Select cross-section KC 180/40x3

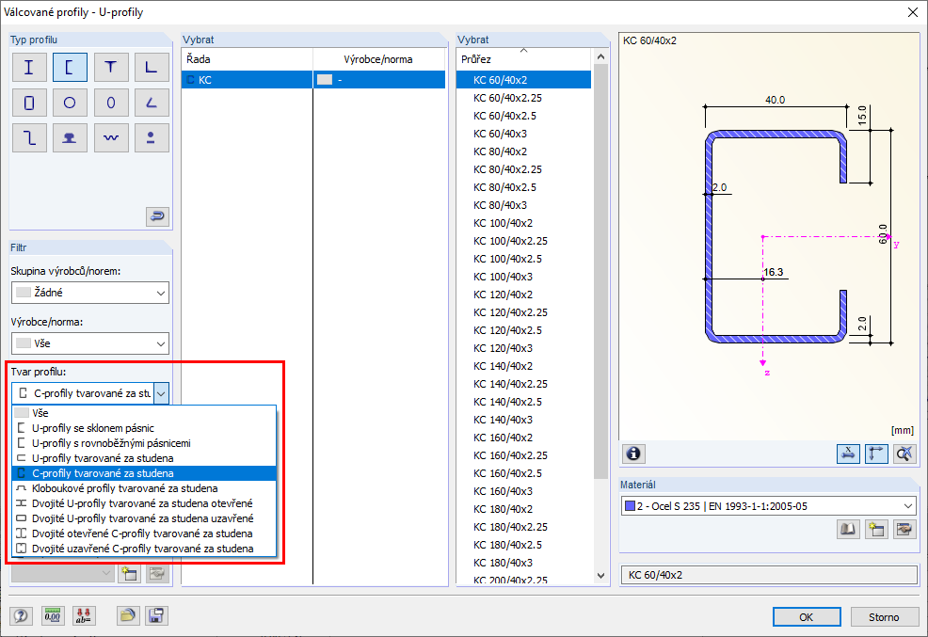click(524, 563)
